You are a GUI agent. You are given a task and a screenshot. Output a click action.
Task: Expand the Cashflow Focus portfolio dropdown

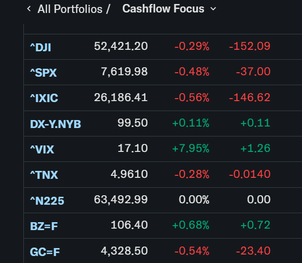[169, 8]
